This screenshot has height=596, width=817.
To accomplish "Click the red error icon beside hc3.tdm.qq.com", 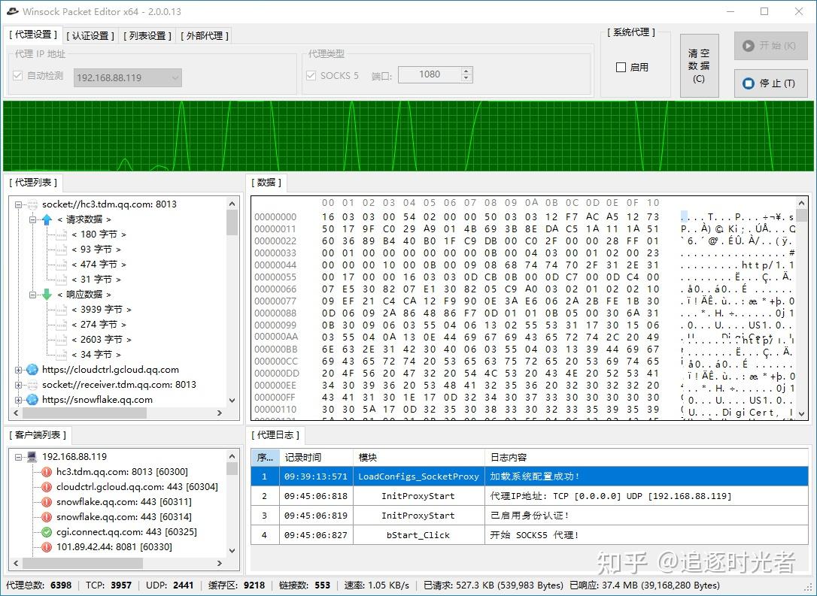I will coord(47,471).
